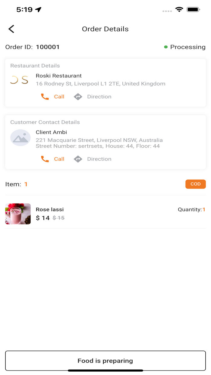Screen dimensions: 211x375
Task: Tap the customer avatar placeholder image
Action: click(20, 138)
